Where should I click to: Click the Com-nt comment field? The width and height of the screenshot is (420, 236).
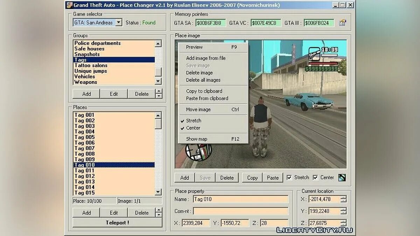(x=241, y=211)
